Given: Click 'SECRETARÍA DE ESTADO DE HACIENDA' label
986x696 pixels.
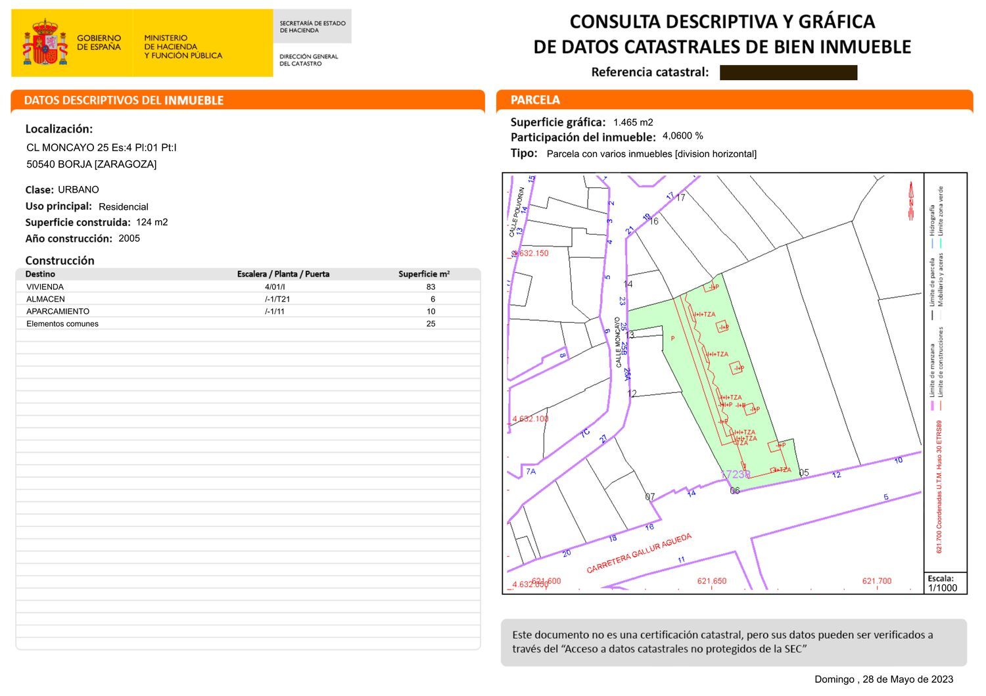Looking at the screenshot, I should tap(312, 27).
